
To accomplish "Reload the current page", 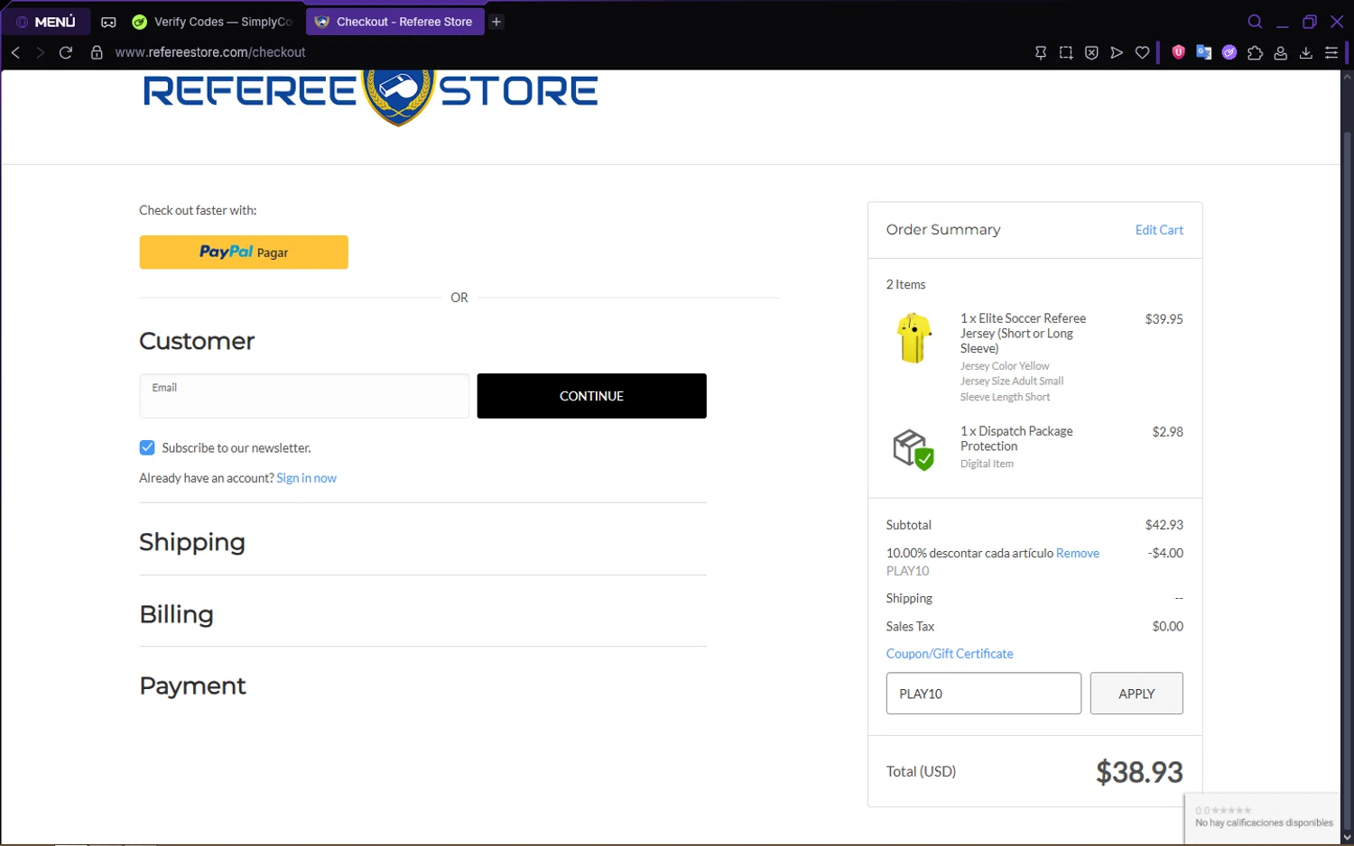I will 66,52.
